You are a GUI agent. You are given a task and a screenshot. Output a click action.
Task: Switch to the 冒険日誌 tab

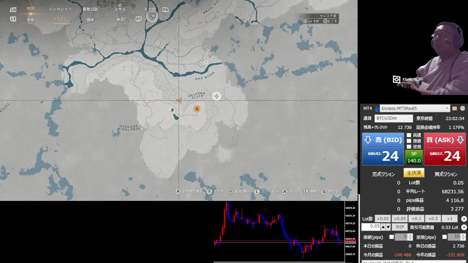coord(90,9)
